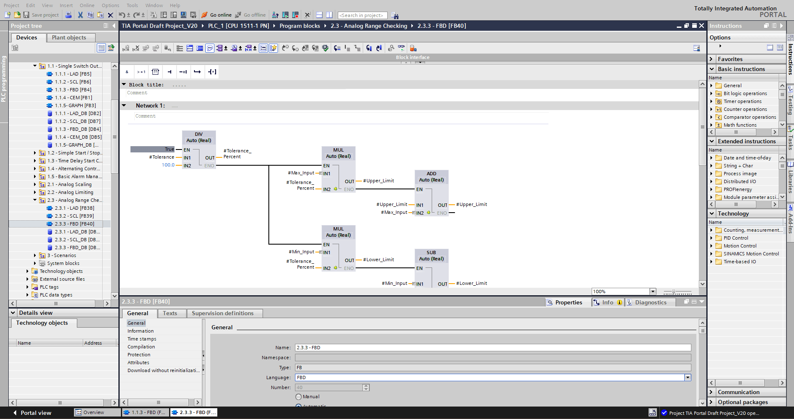Open the Online menu
The width and height of the screenshot is (794, 419).
click(x=87, y=5)
